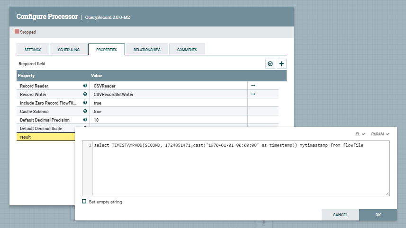Click the verify properties checkmark icon

click(x=270, y=63)
